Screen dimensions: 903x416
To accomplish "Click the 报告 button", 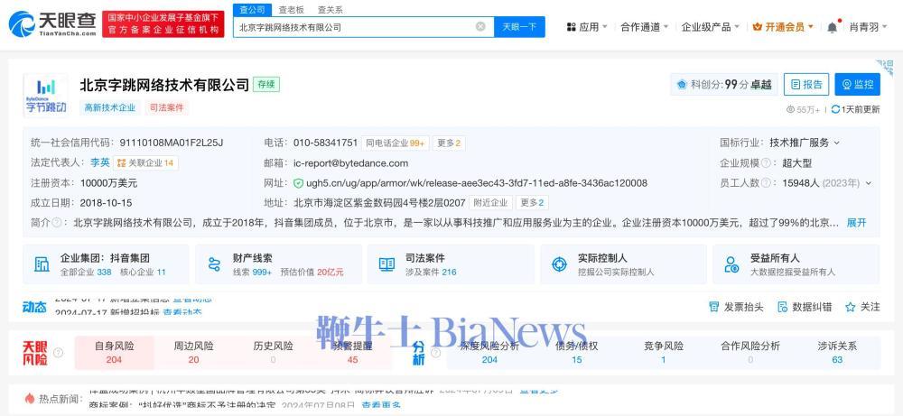I will pyautogui.click(x=806, y=85).
